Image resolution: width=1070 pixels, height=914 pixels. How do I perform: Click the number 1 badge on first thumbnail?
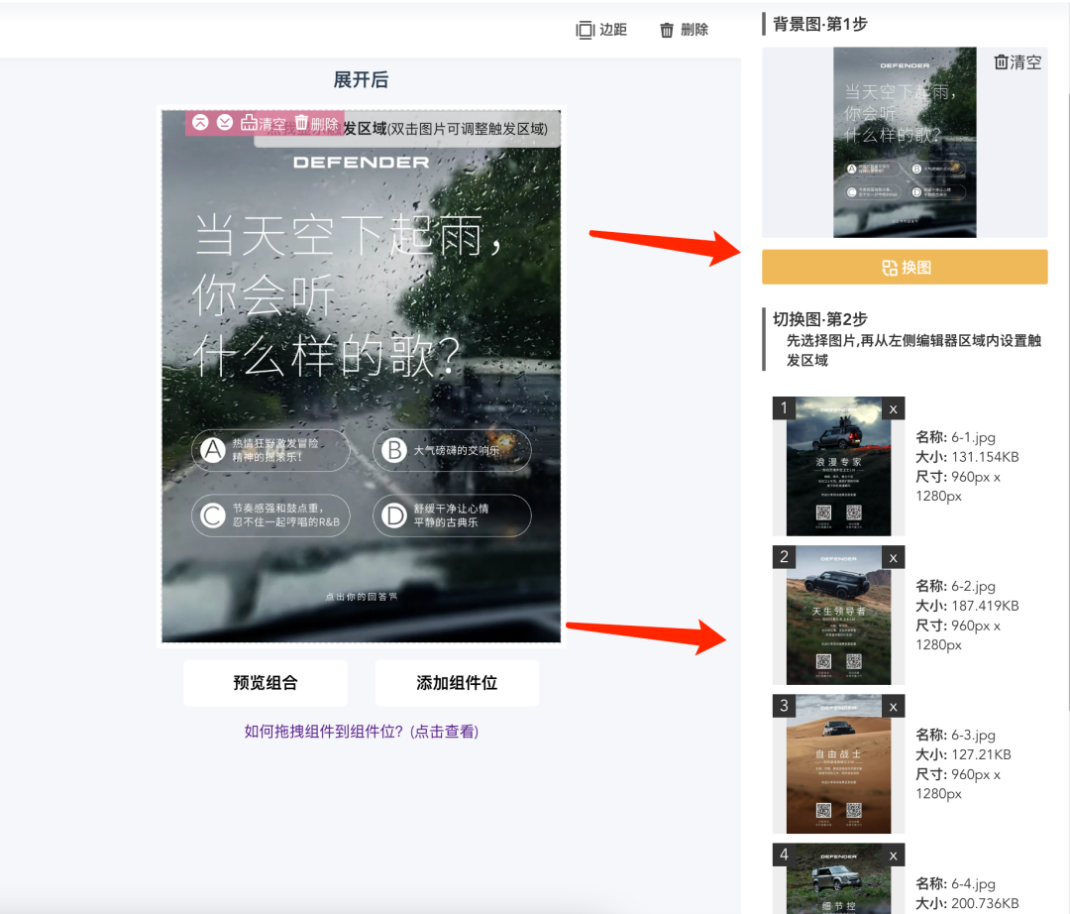click(784, 408)
